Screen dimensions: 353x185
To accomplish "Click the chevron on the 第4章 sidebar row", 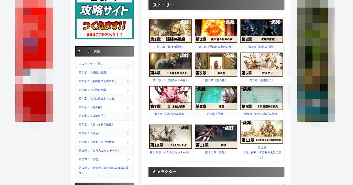I will (128, 99).
